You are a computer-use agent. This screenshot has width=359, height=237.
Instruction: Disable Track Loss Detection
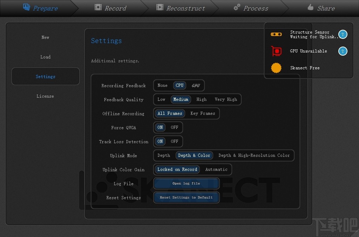[x=174, y=141]
